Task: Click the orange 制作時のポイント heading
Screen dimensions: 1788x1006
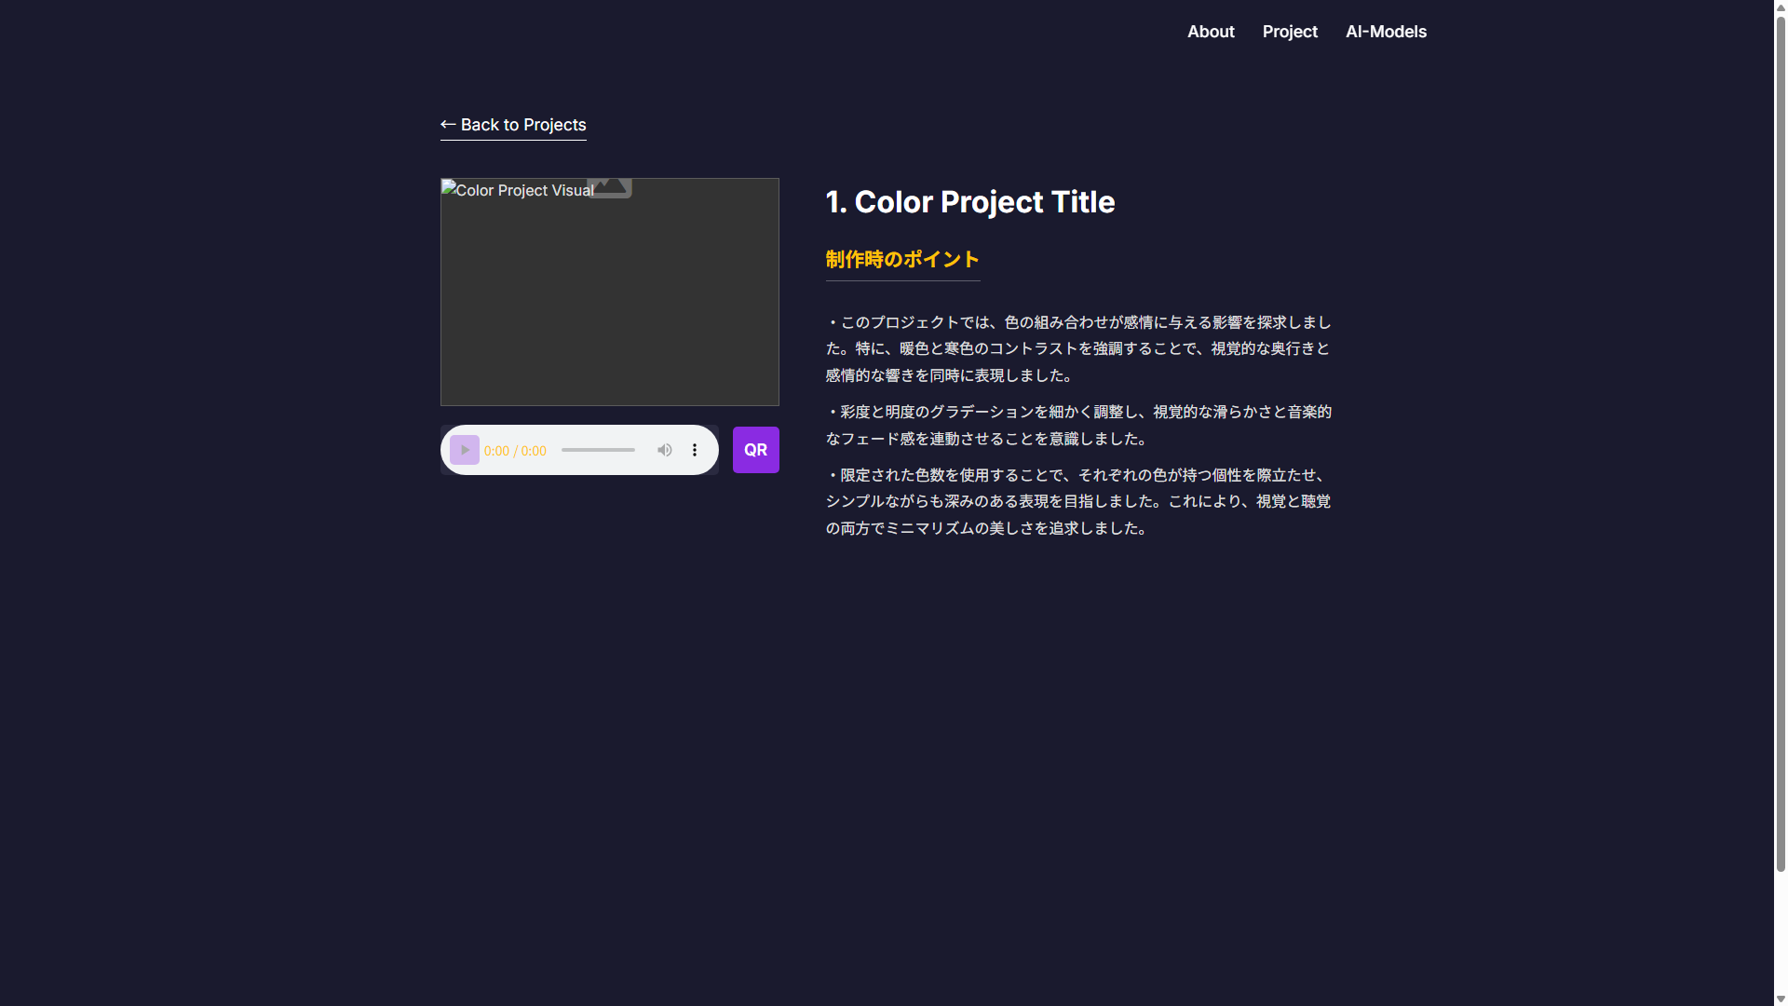Action: 902,259
